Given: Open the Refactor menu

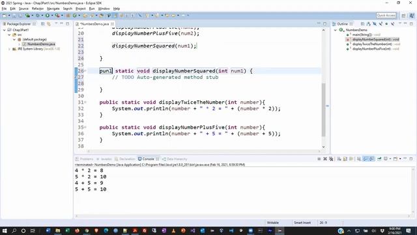Looking at the screenshot, I should pos(38,8).
